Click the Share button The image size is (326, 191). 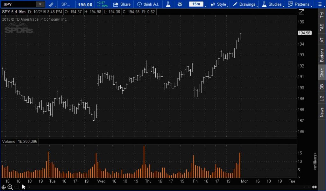point(122,4)
